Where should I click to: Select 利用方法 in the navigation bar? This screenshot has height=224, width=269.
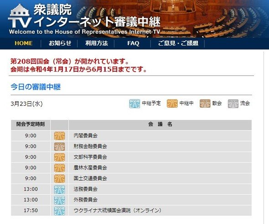pos(97,43)
